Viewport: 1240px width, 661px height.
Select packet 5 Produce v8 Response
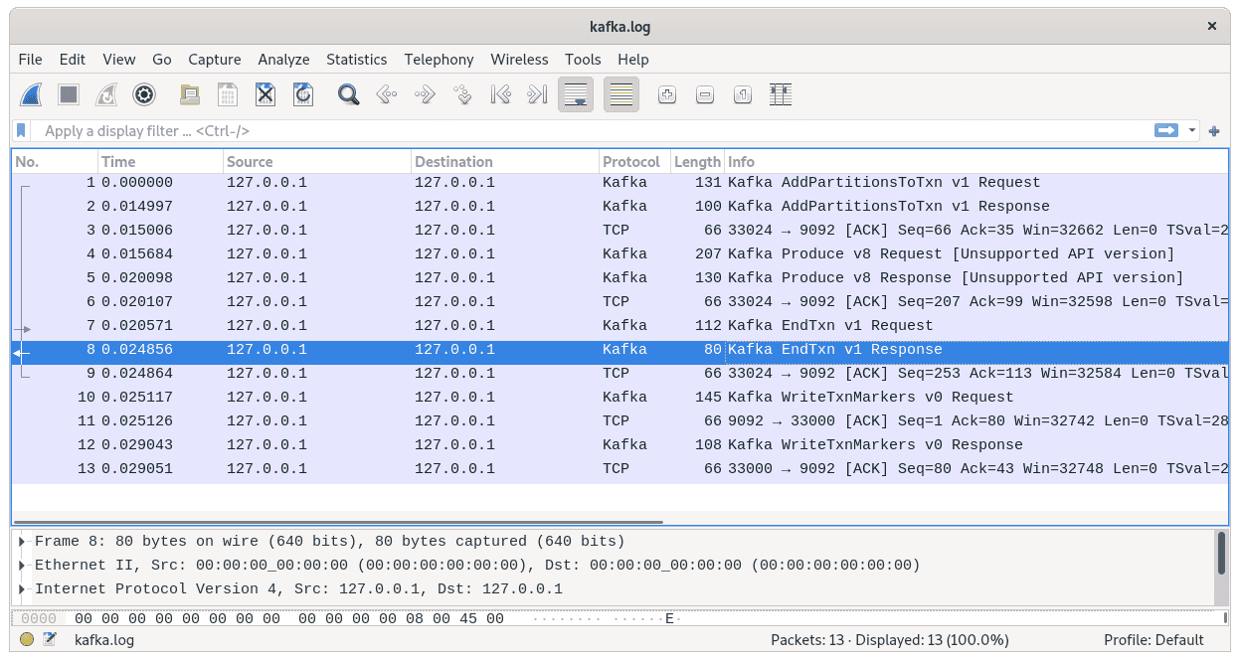[x=620, y=278]
